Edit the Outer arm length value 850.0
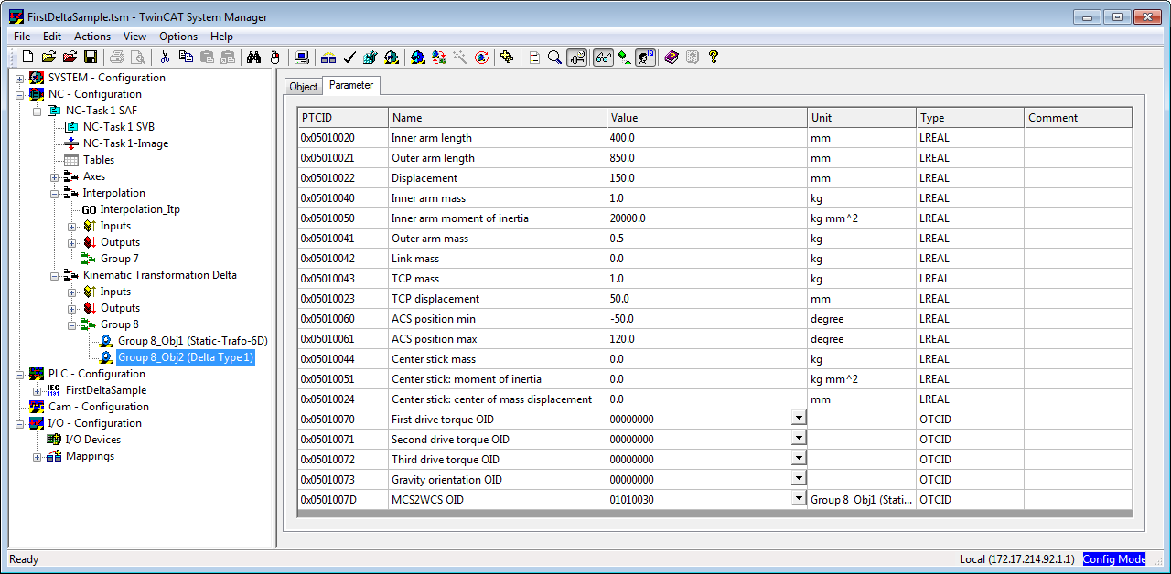This screenshot has height=574, width=1171. click(x=707, y=158)
